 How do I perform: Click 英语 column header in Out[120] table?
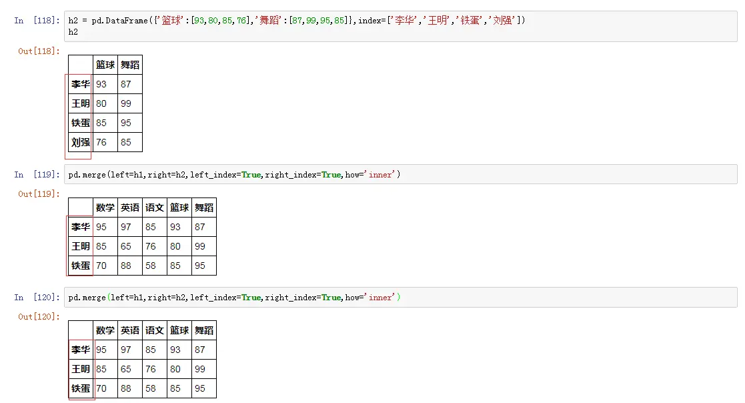coord(129,330)
